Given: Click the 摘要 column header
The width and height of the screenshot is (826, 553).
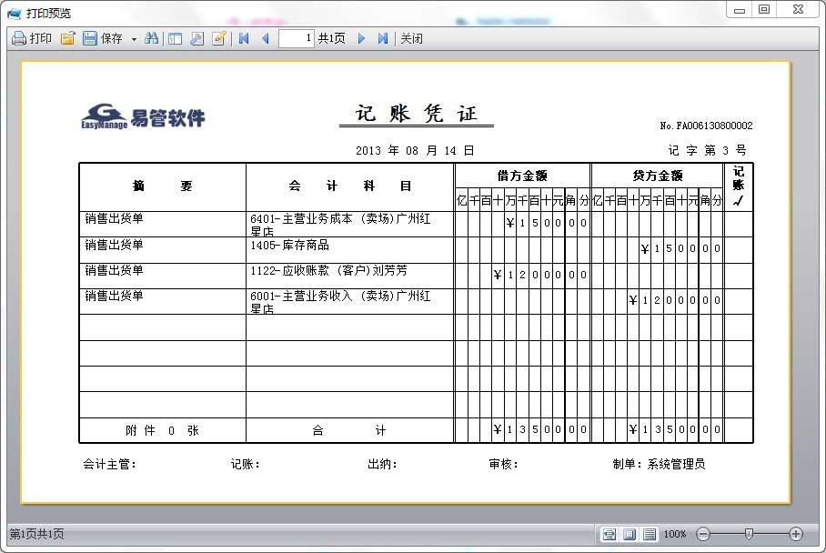Looking at the screenshot, I should pyautogui.click(x=162, y=186).
